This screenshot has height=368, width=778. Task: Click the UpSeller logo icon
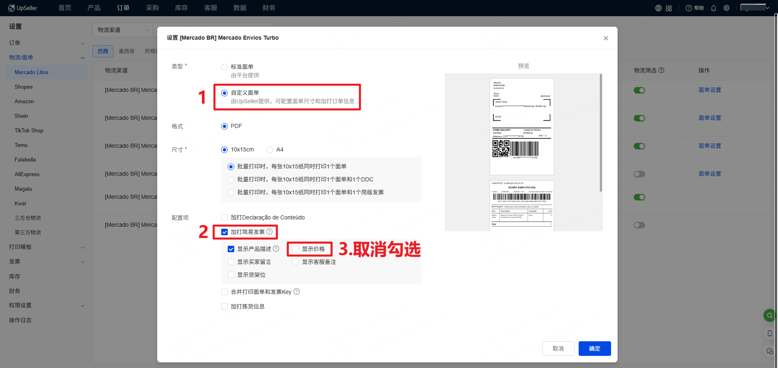tap(11, 8)
